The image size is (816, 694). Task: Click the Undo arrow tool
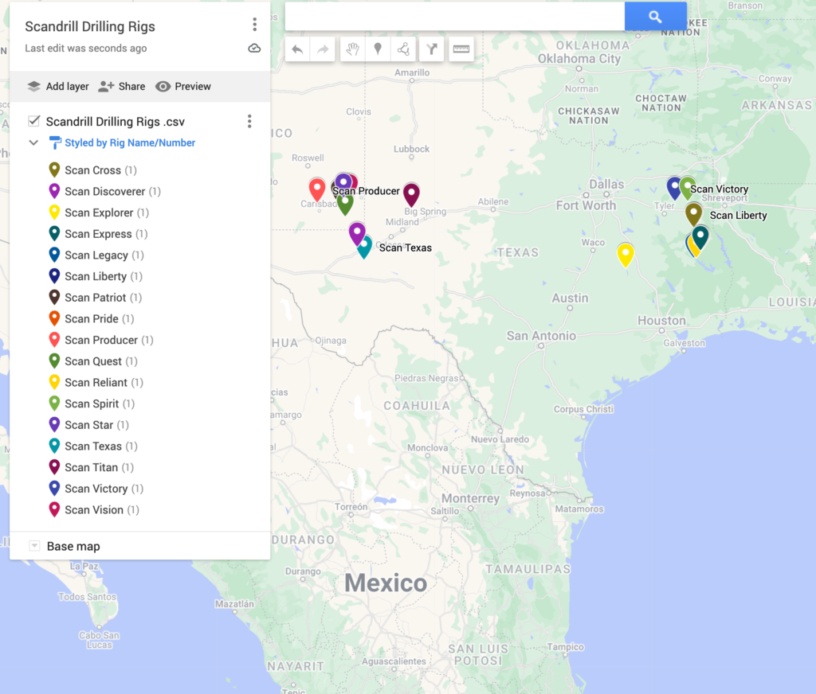click(x=297, y=49)
